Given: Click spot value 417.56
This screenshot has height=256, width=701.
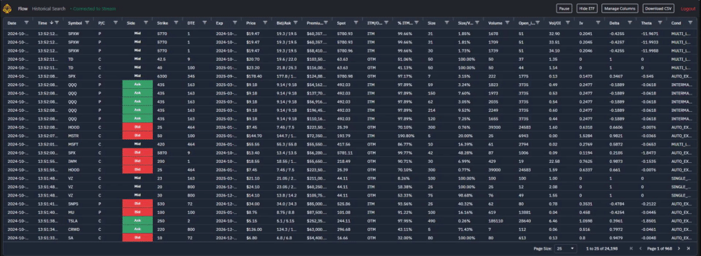Looking at the screenshot, I should pos(344,145).
